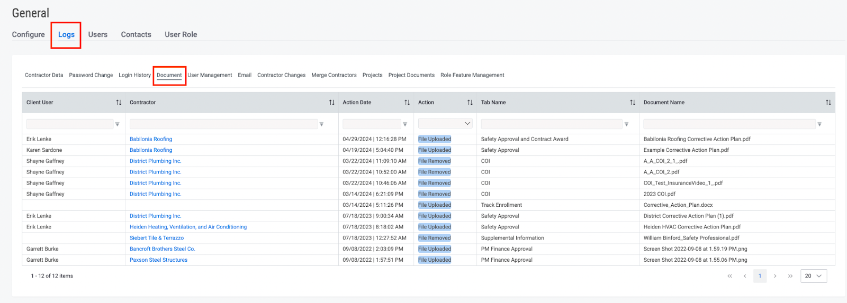Sort by Contractor column arrows
Image resolution: width=847 pixels, height=303 pixels.
tap(331, 103)
